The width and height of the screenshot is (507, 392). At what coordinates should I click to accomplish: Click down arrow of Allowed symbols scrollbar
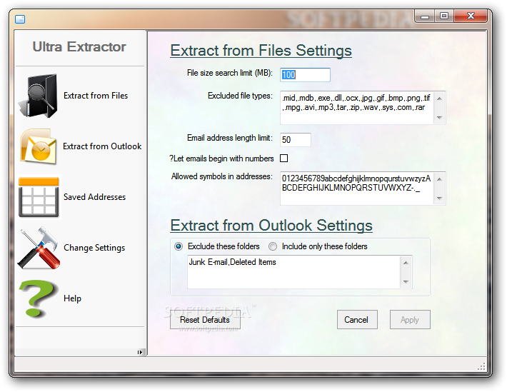pyautogui.click(x=439, y=198)
